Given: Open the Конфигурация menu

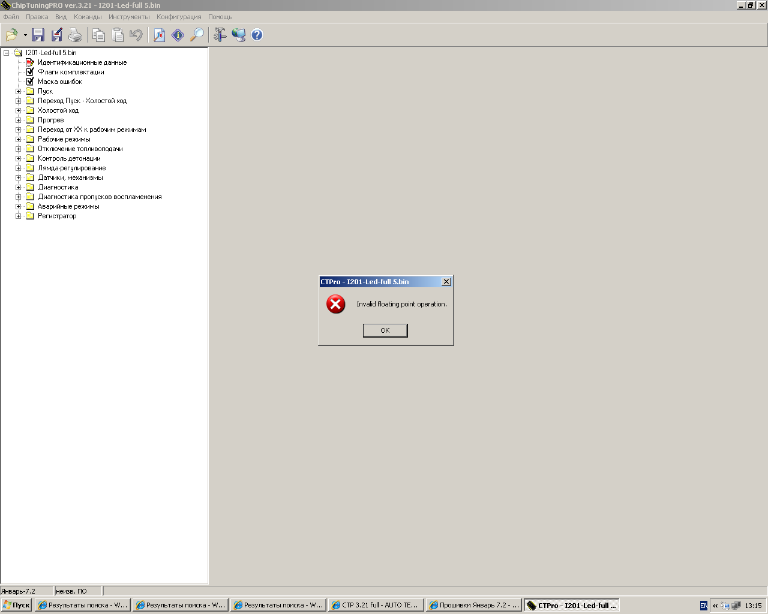Looking at the screenshot, I should [179, 17].
